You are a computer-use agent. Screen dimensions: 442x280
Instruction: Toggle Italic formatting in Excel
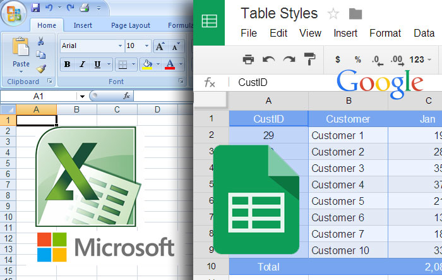82,64
